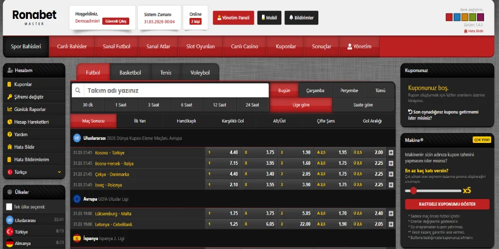Image resolution: width=499 pixels, height=249 pixels.
Task: Click the Takım adı yazınız search field
Action: tap(176, 91)
